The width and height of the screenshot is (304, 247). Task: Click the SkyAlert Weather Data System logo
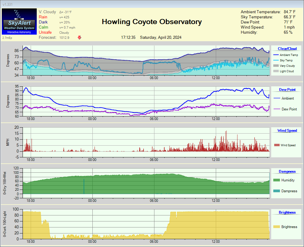coord(19,21)
